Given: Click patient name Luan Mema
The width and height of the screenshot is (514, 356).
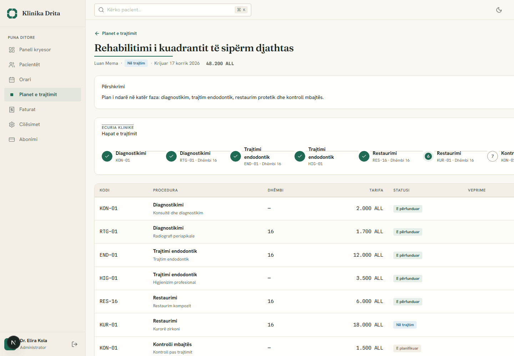Looking at the screenshot, I should click(x=106, y=63).
